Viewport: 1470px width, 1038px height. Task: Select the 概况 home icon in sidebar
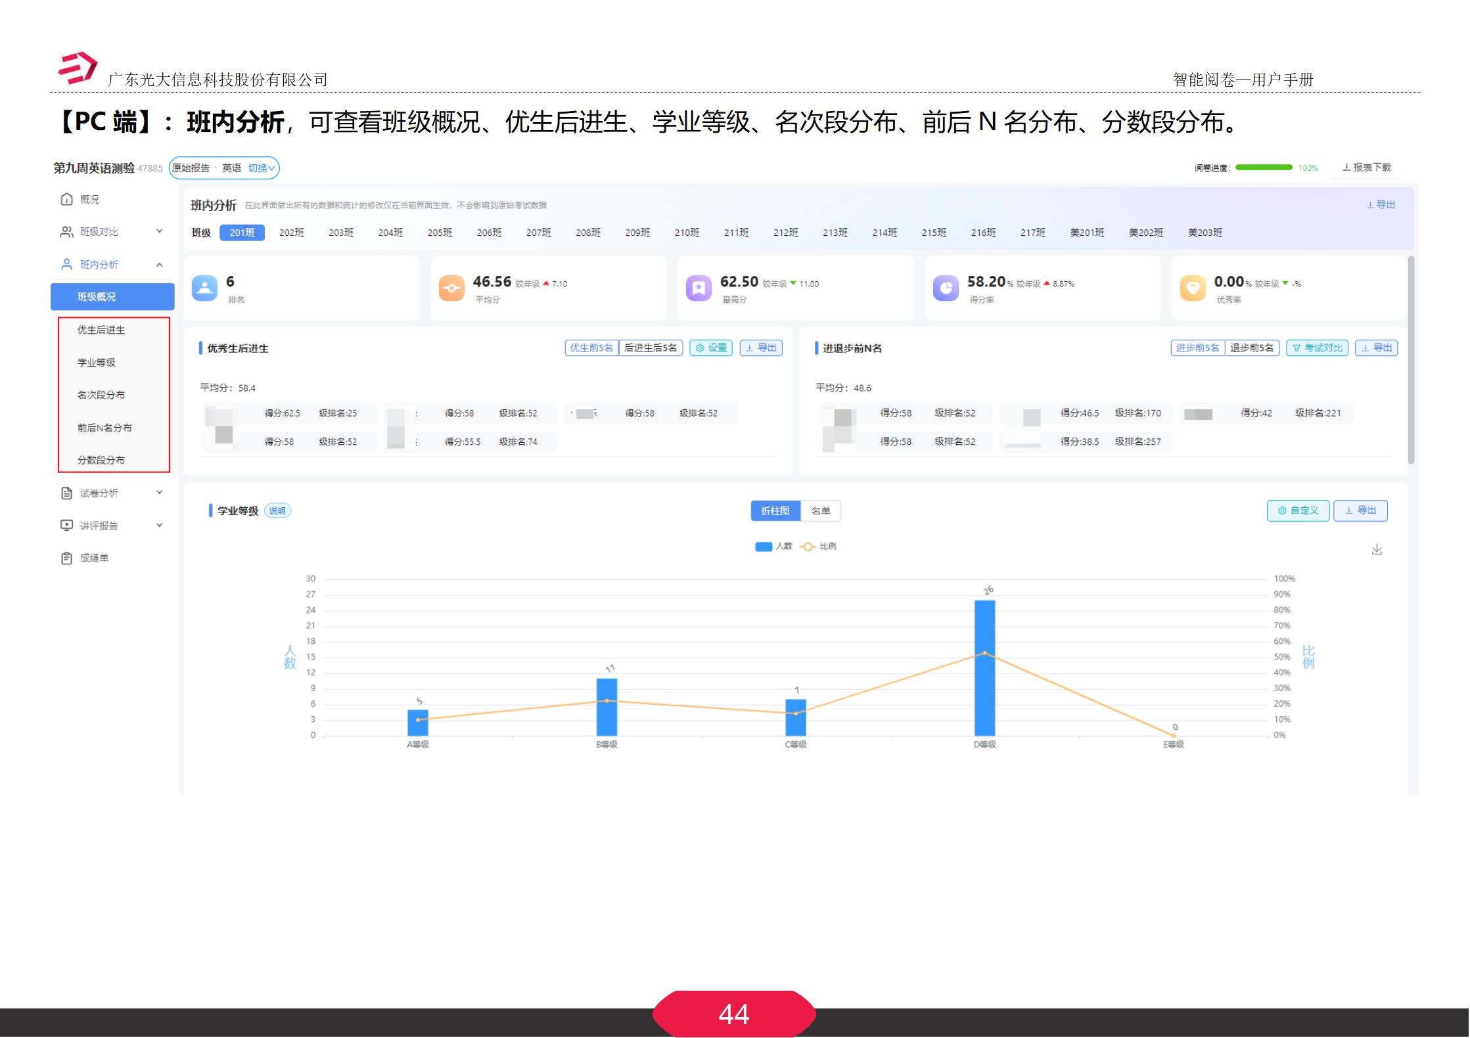click(x=68, y=200)
